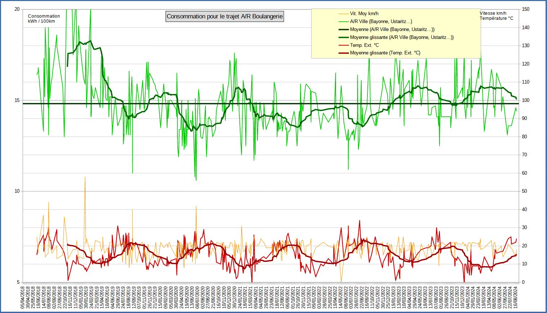Click the x-axis date 05/04/2018

[23, 298]
